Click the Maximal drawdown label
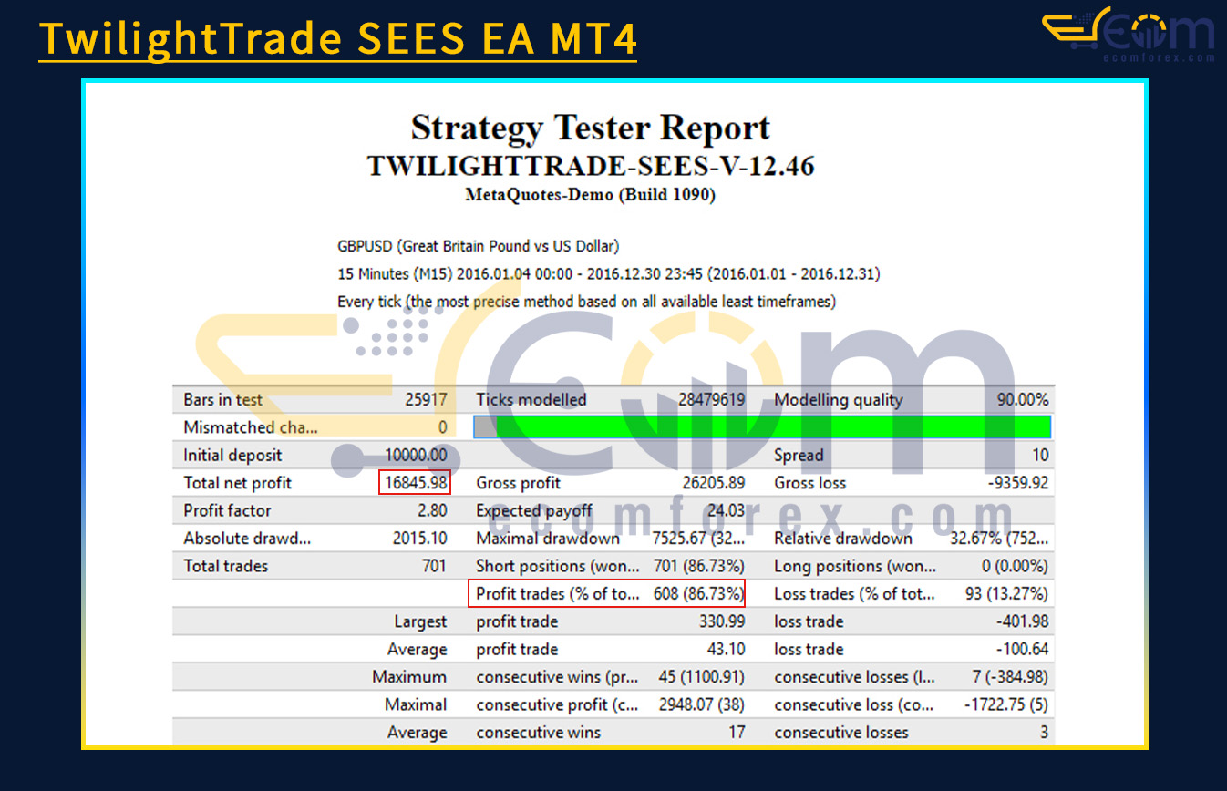 548,539
